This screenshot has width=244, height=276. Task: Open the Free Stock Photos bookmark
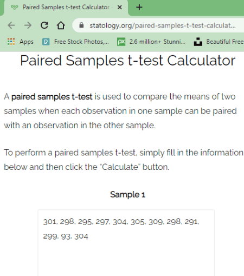click(x=75, y=42)
